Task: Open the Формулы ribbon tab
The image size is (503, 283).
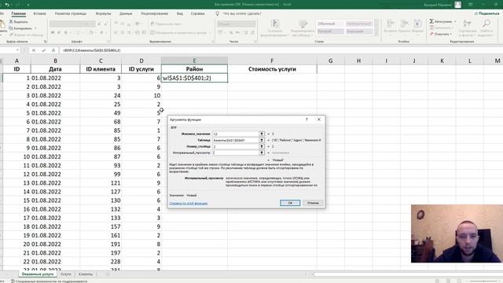Action: (103, 13)
